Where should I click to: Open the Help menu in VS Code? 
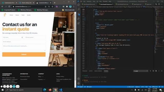[110, 1]
